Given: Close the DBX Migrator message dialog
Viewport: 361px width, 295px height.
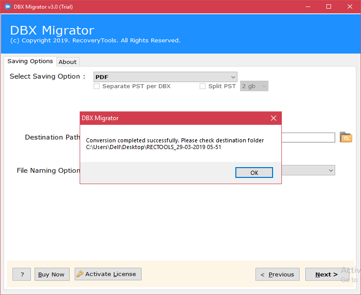Looking at the screenshot, I should [274, 118].
